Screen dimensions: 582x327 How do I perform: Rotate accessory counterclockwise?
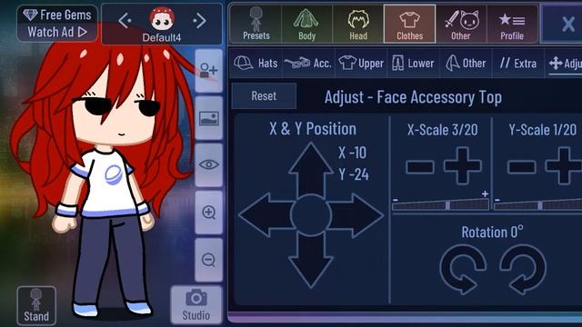click(x=463, y=270)
